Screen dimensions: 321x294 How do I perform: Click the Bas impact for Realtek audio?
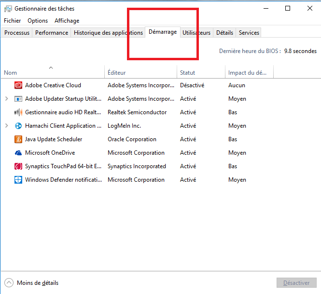pyautogui.click(x=233, y=112)
